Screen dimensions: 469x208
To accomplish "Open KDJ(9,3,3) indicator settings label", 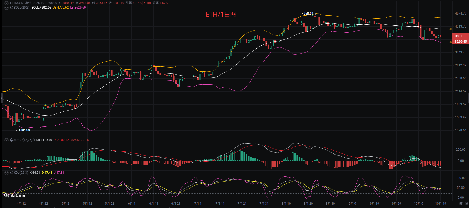I will (x=21, y=173).
